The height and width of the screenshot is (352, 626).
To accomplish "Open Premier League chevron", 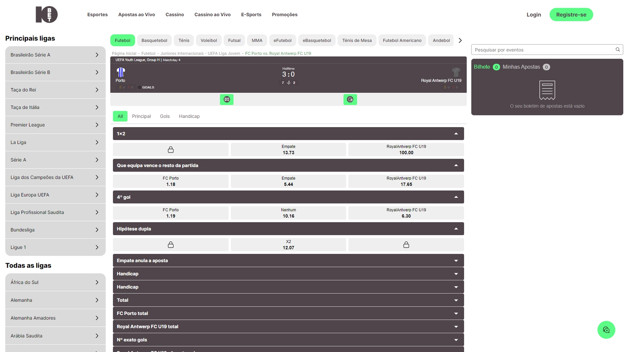I will click(x=97, y=125).
